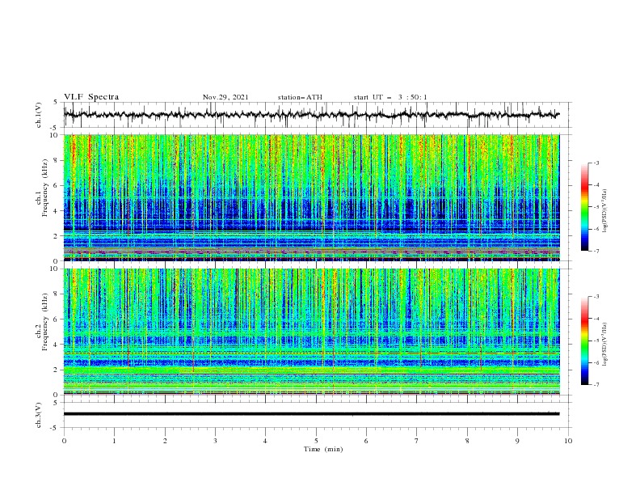Select the date label 'Nov.29, 2021'
640x495 pixels.
click(225, 97)
